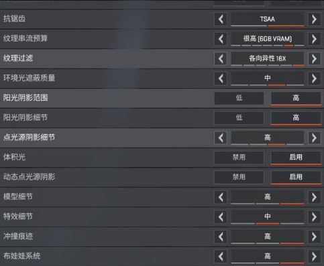324x266 pixels.
Task: Disable 体积光 by choosing 禁用
Action: coord(239,157)
